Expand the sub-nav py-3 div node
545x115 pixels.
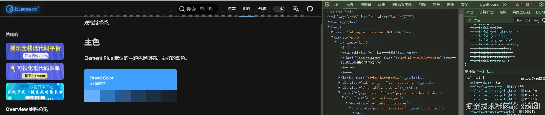339,83
